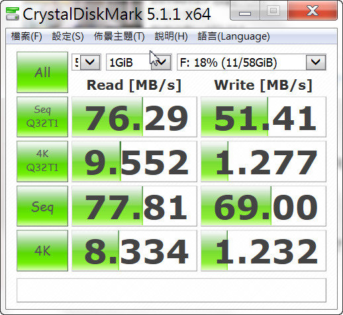Click the 4K write result 1.232
The width and height of the screenshot is (343, 315).
tap(264, 251)
